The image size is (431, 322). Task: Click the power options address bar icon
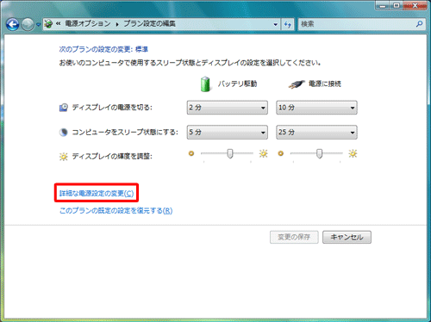[48, 24]
